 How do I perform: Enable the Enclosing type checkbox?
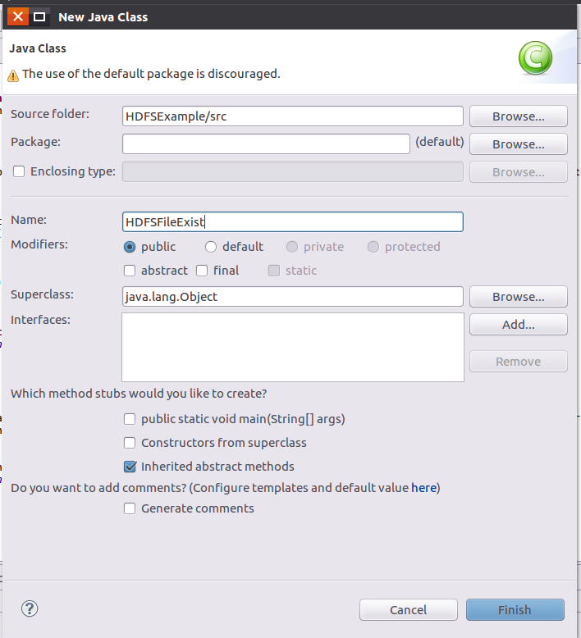[x=19, y=171]
